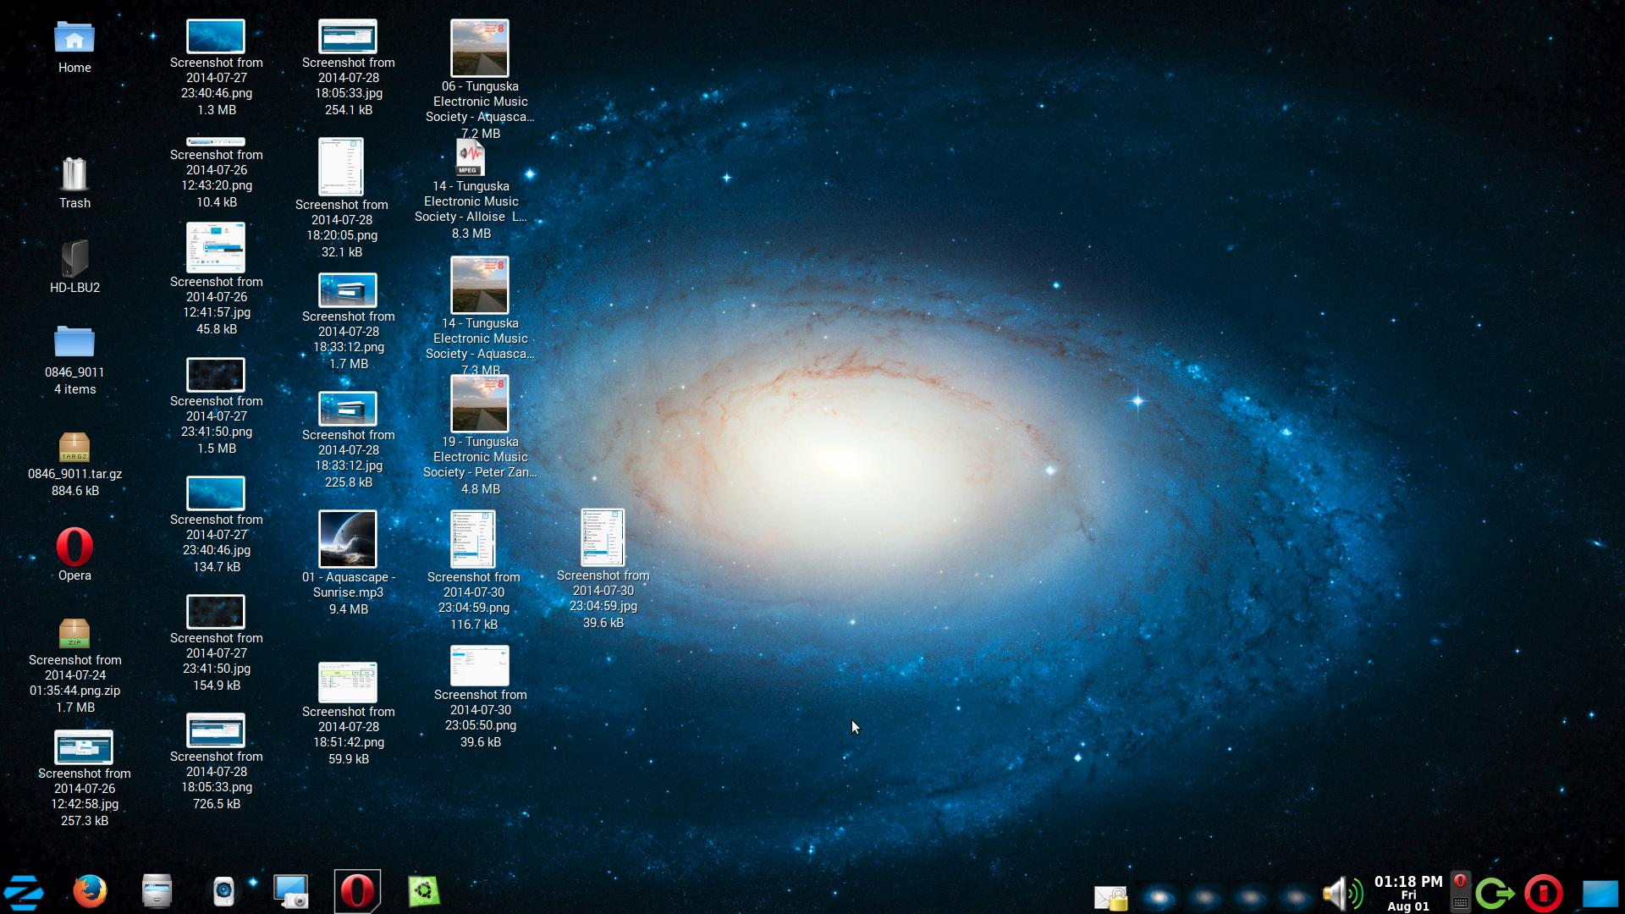Image resolution: width=1625 pixels, height=914 pixels.
Task: Launch Firefox from the panel
Action: [x=90, y=891]
